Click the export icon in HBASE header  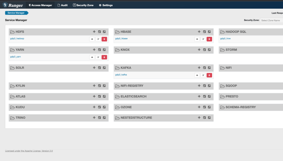[x=209, y=32]
